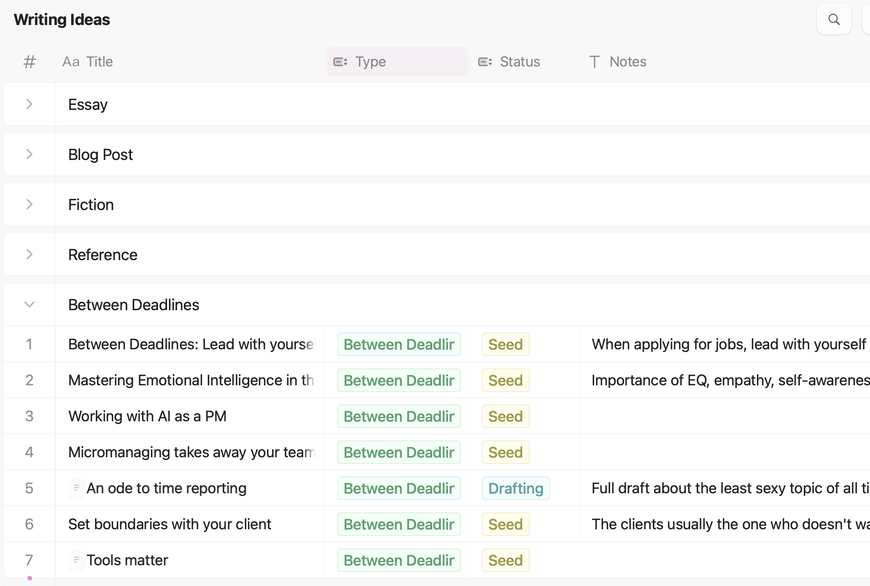Viewport: 870px width, 586px height.
Task: Collapse the Between Deadlines group
Action: pos(29,304)
